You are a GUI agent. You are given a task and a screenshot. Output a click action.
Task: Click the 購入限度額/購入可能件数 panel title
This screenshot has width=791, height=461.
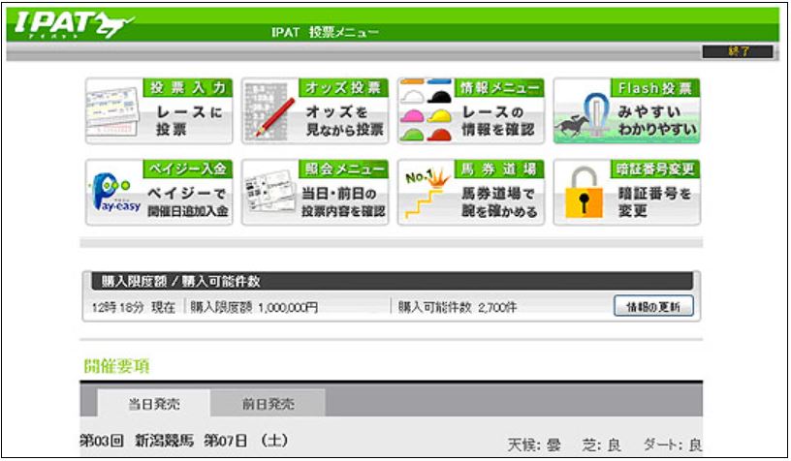coord(180,281)
